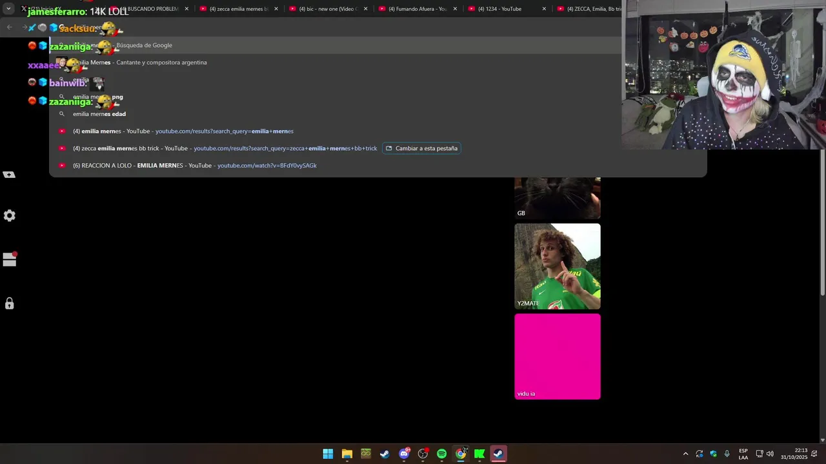This screenshot has width=826, height=464.
Task: Open the (4) emilia mernes - YouTube suggestion
Action: click(x=378, y=131)
